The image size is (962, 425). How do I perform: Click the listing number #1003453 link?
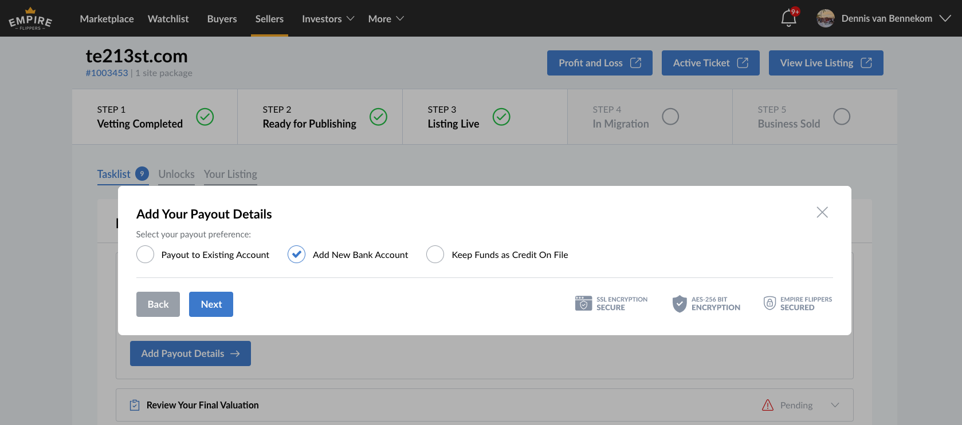point(107,73)
